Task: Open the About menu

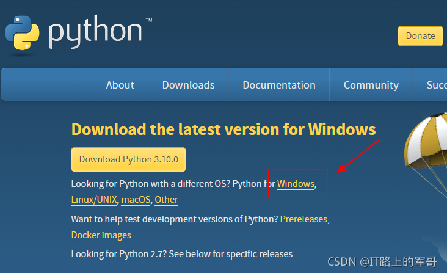Action: 120,85
